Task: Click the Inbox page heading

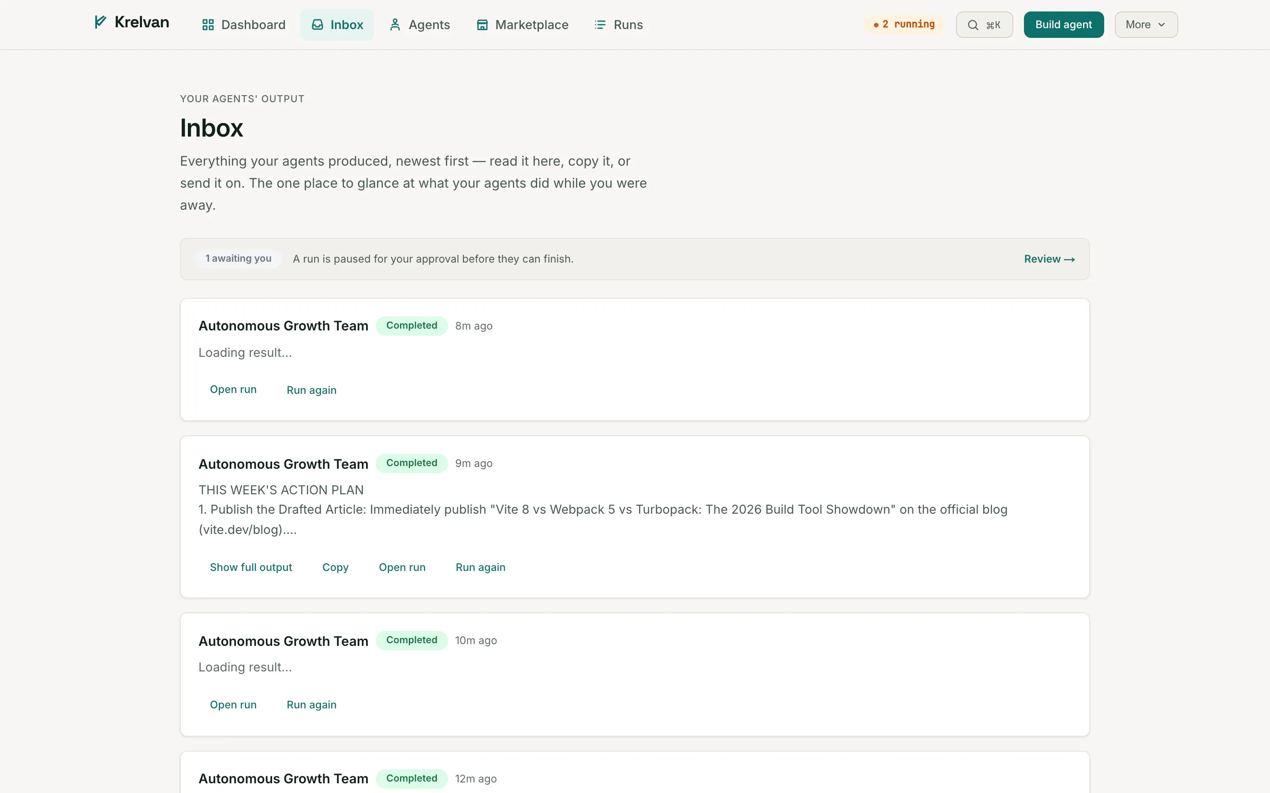Action: coord(212,128)
